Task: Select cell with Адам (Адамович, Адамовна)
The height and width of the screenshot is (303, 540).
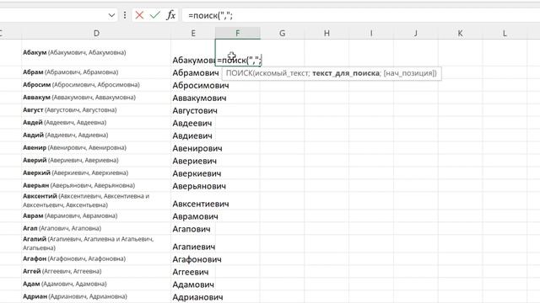Action: [x=96, y=284]
